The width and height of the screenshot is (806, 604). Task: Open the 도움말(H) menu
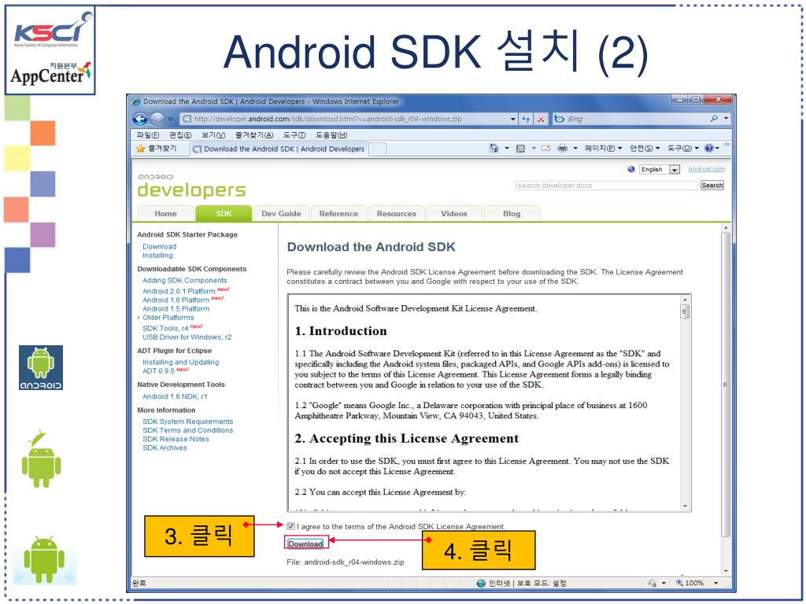[331, 135]
